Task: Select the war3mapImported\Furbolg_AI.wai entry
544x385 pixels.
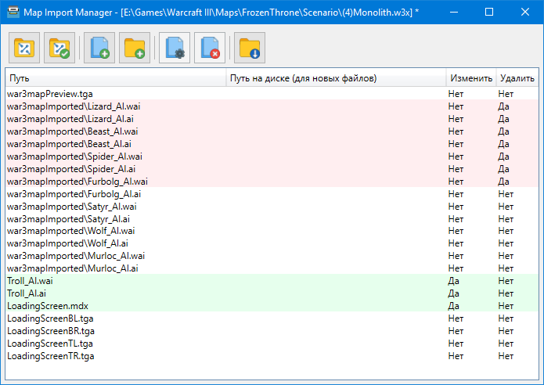Action: pos(272,181)
